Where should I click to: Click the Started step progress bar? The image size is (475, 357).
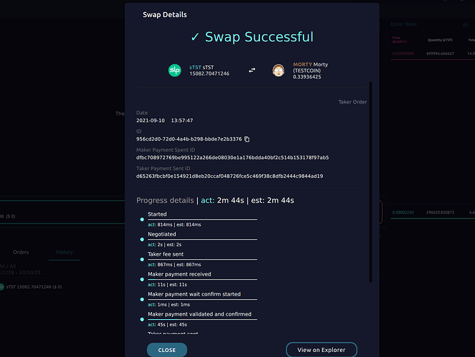[202, 219]
